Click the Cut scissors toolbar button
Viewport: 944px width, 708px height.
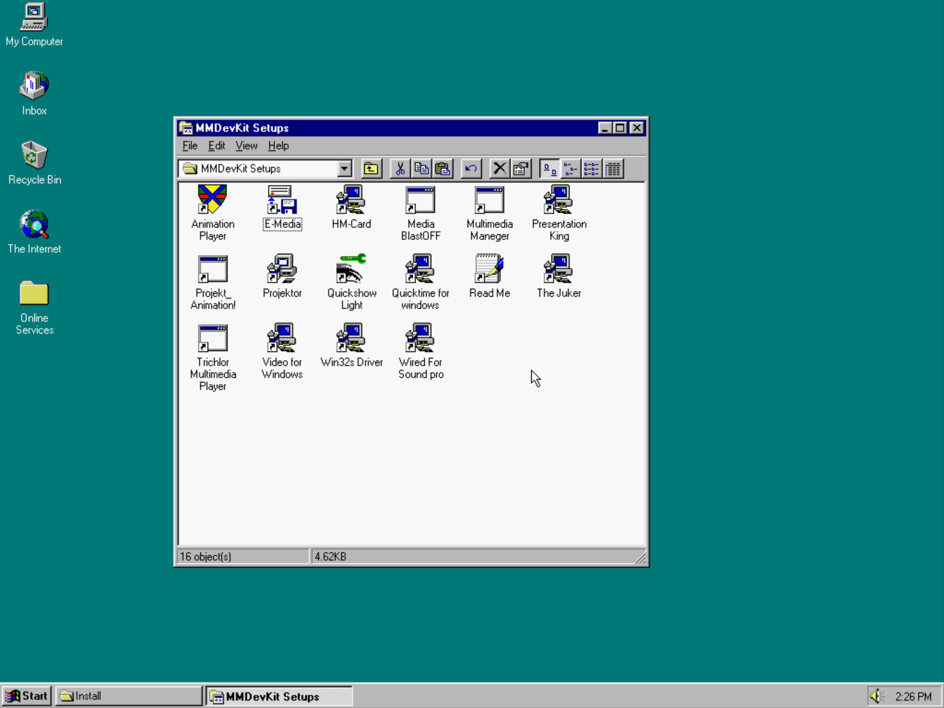[x=400, y=168]
